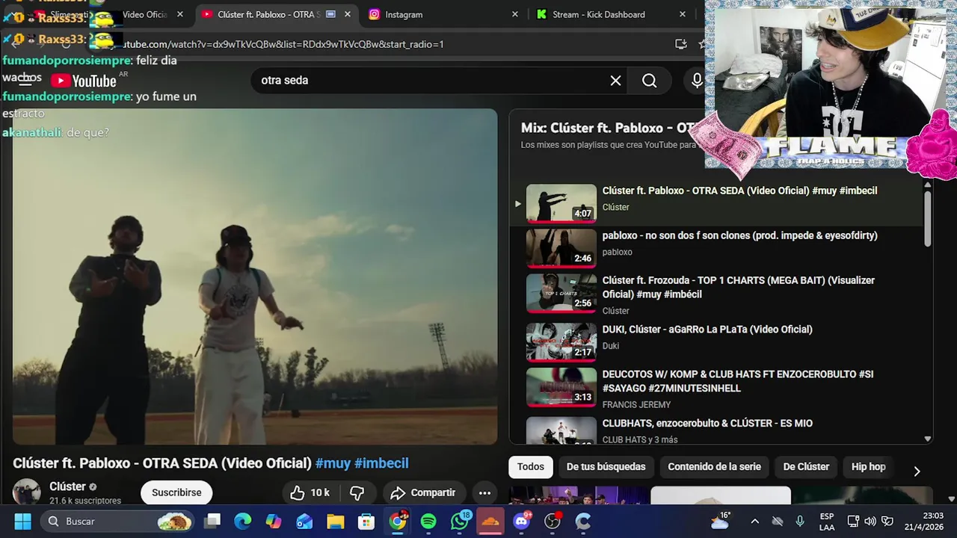Open Task View on the taskbar
This screenshot has height=538, width=957.
pyautogui.click(x=213, y=521)
